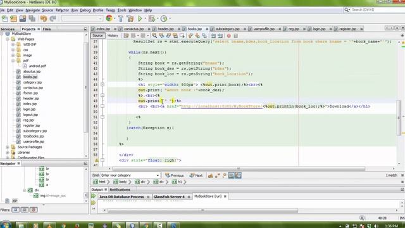Viewport: 405px width, 228px height.
Task: Click the Next Bookmark editor icon
Action: (197, 35)
